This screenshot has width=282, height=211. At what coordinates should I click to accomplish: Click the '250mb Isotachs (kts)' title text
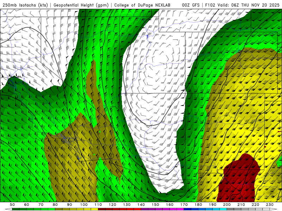click(25, 5)
